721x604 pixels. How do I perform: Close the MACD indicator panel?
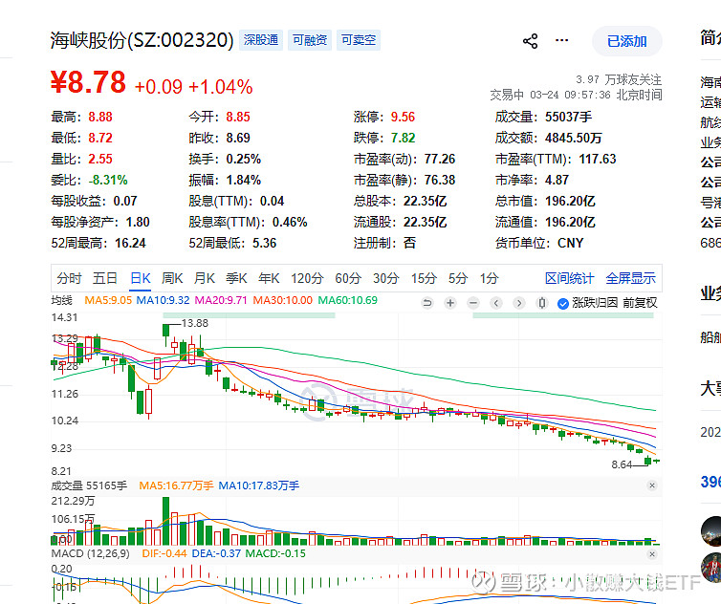pos(651,554)
